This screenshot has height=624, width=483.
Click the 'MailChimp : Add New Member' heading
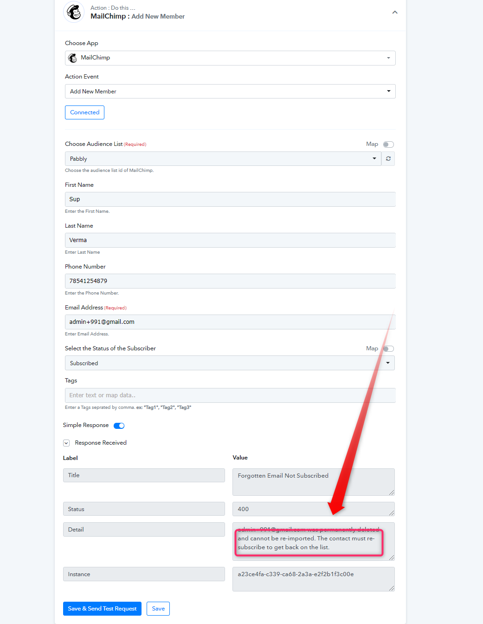(137, 16)
